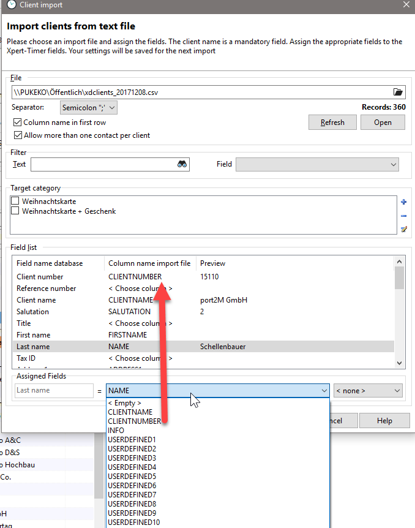Click the browse folder icon for import file
Screen dimensions: 415x528
click(398, 92)
